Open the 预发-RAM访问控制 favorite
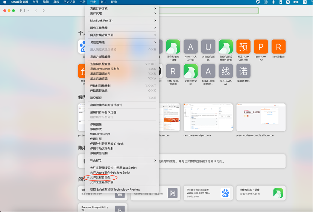The width and height of the screenshot is (313, 212). pyautogui.click(x=243, y=47)
